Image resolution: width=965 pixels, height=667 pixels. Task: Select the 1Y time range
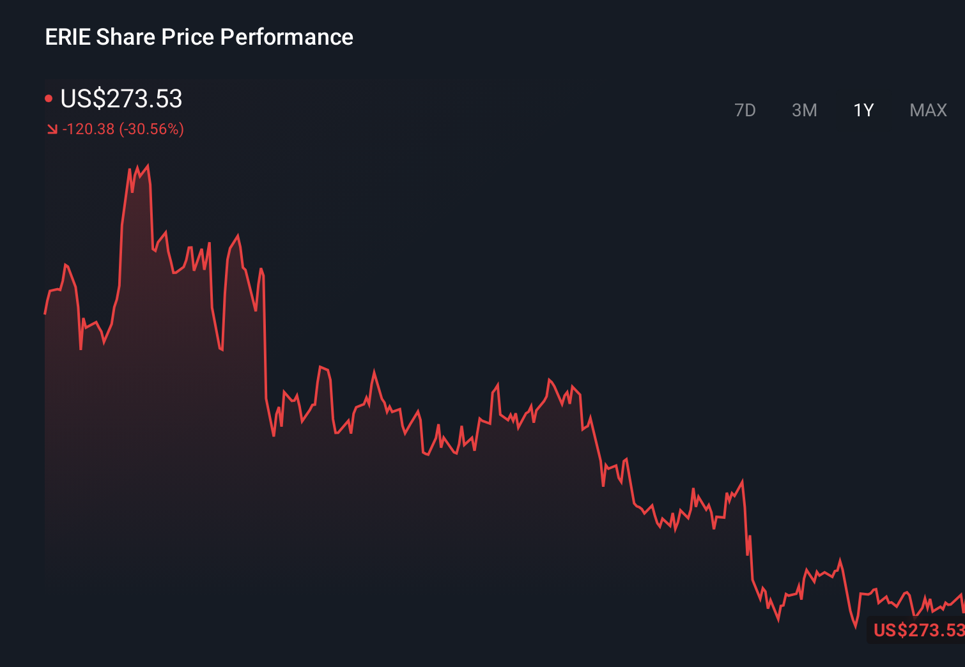863,110
